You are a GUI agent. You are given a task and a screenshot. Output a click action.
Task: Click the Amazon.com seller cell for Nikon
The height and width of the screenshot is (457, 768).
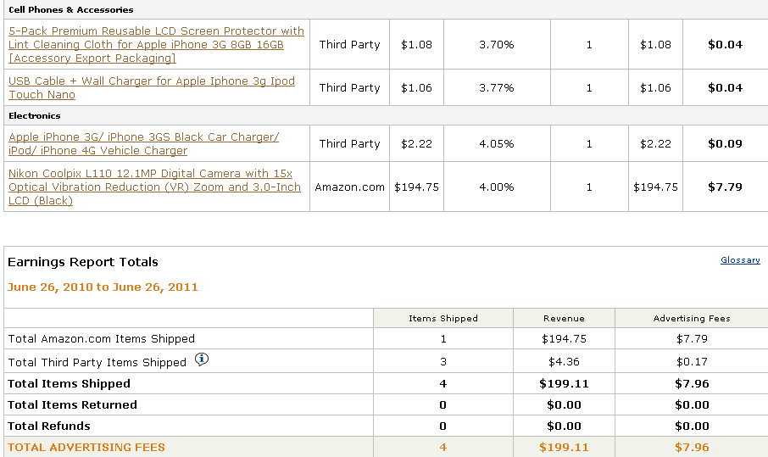[349, 187]
